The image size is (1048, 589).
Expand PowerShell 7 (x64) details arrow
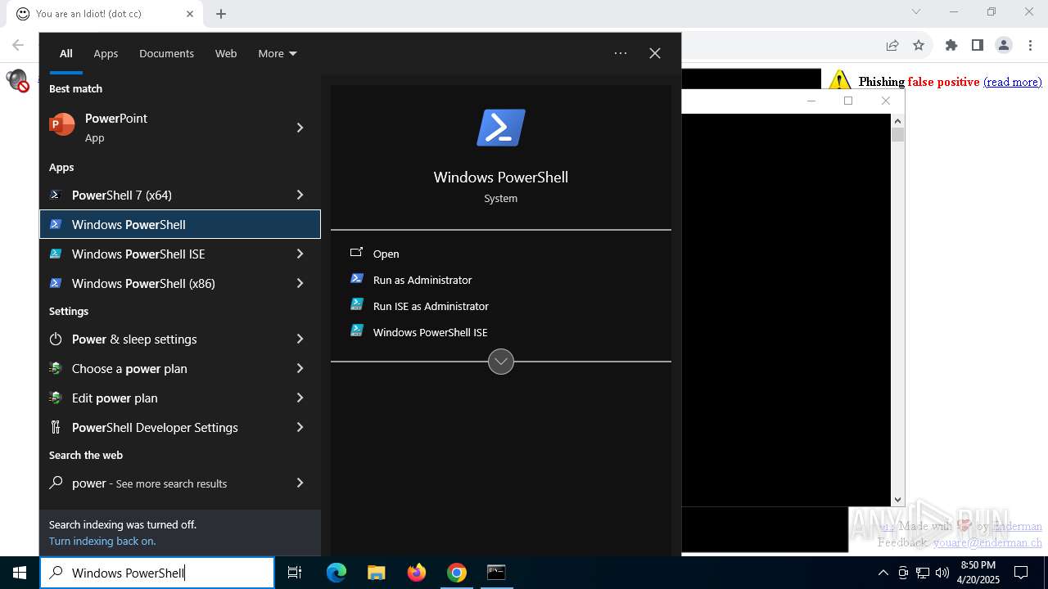click(300, 195)
